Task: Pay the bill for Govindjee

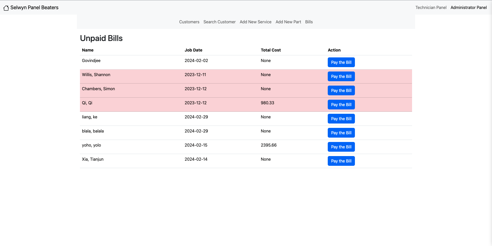Action: [x=341, y=62]
